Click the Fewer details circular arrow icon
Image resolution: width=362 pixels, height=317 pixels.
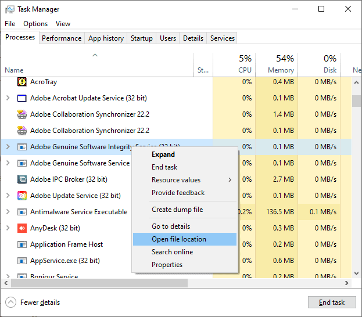coord(10,302)
